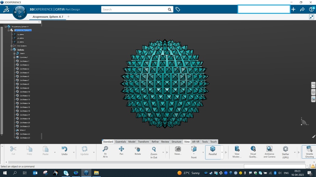Open the Views camera icon

(x=178, y=150)
